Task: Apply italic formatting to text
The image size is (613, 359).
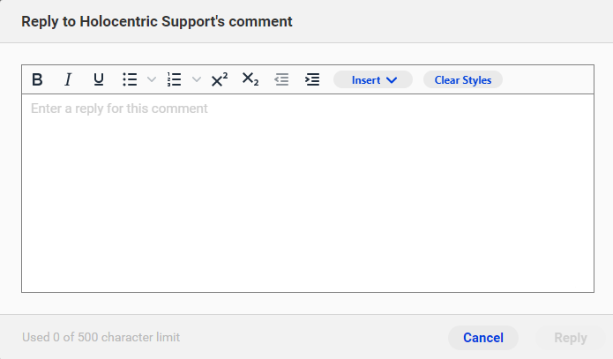Action: [x=68, y=79]
